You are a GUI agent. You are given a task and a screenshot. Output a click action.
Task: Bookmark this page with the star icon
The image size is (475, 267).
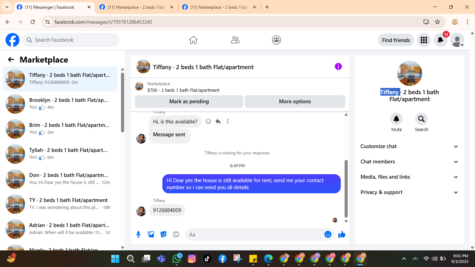(437, 22)
